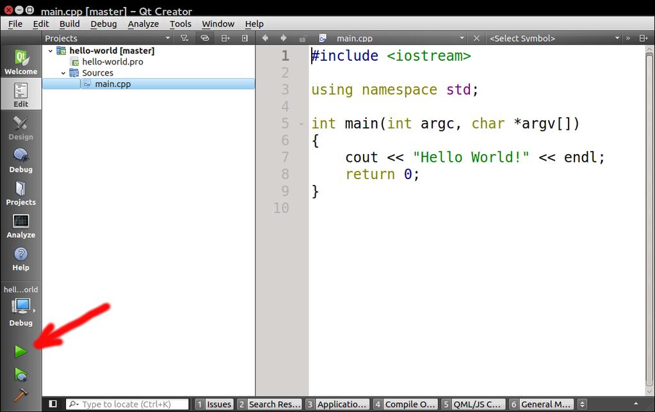
Task: Build project with the hammer icon
Action: coord(20,394)
